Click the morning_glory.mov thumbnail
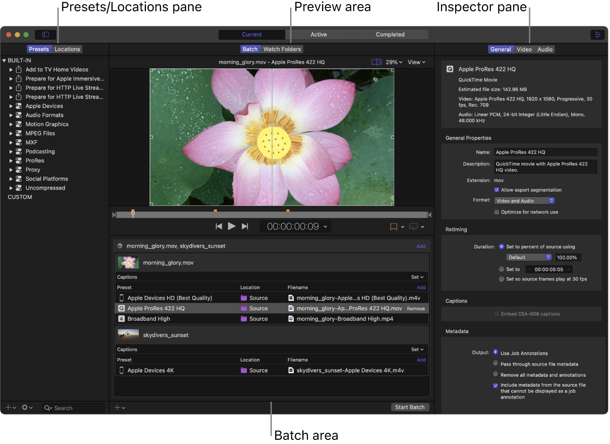The width and height of the screenshot is (610, 444). (128, 262)
